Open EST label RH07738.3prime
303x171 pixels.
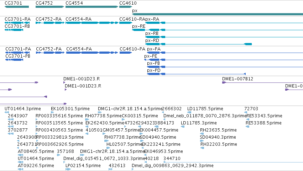click(x=122, y=138)
